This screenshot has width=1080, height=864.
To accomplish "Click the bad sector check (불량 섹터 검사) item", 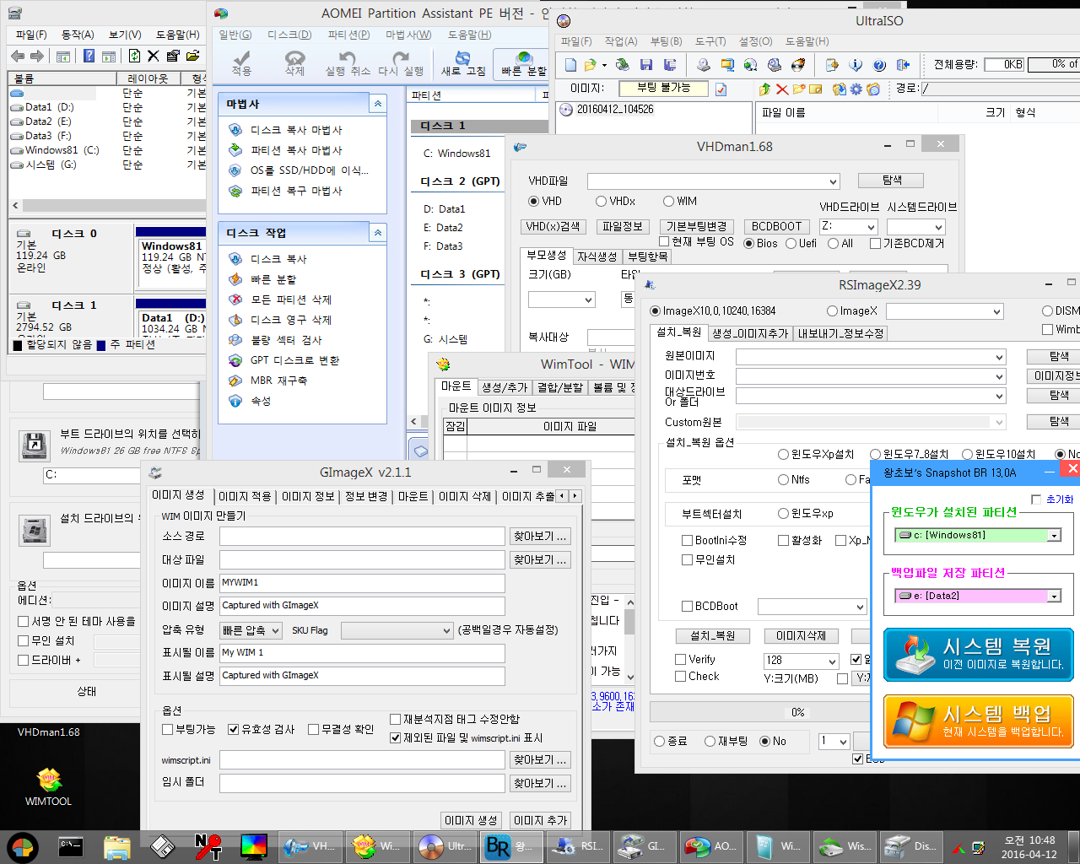I will pyautogui.click(x=286, y=340).
